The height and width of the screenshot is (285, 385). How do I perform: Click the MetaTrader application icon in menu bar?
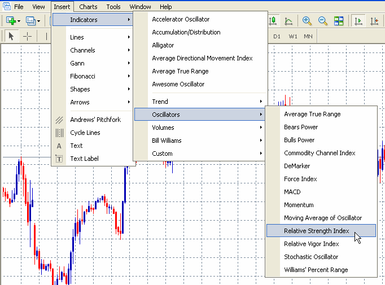pyautogui.click(x=7, y=6)
